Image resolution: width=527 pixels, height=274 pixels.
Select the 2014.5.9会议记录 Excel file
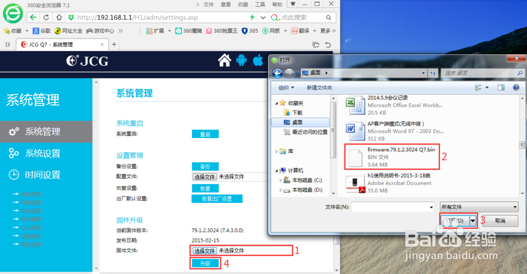click(x=395, y=105)
